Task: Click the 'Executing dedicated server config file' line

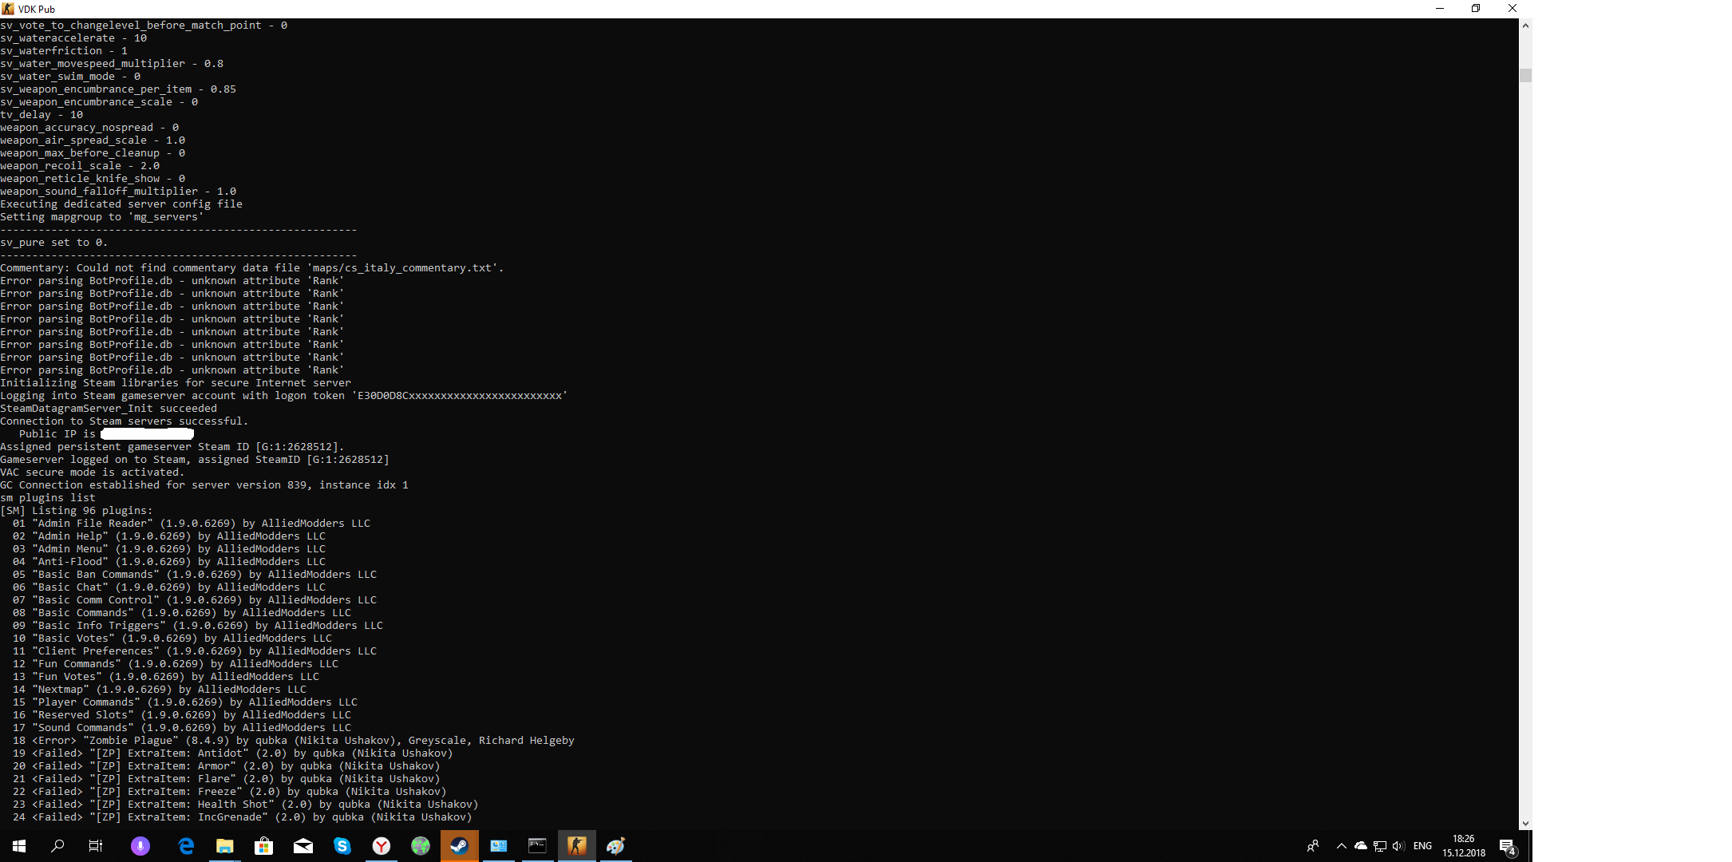Action: point(121,204)
